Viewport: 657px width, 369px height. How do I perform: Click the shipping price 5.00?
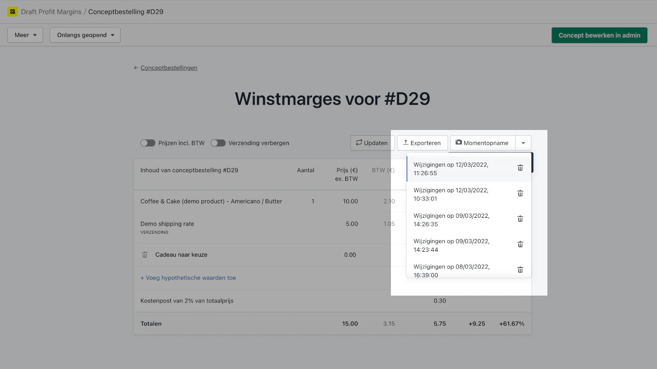click(x=352, y=224)
